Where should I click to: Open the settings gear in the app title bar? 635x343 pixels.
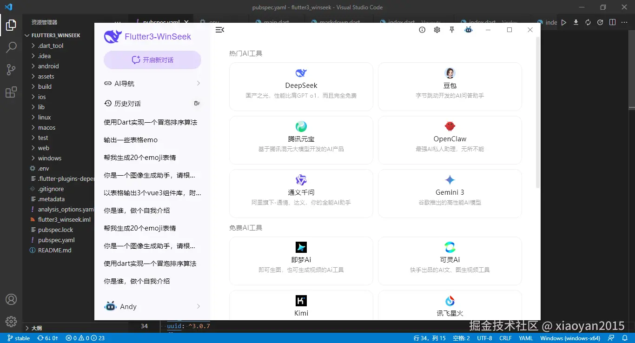click(x=437, y=29)
